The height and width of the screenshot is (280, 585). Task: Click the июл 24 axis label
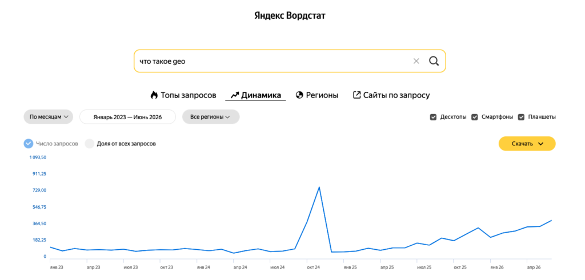(277, 267)
